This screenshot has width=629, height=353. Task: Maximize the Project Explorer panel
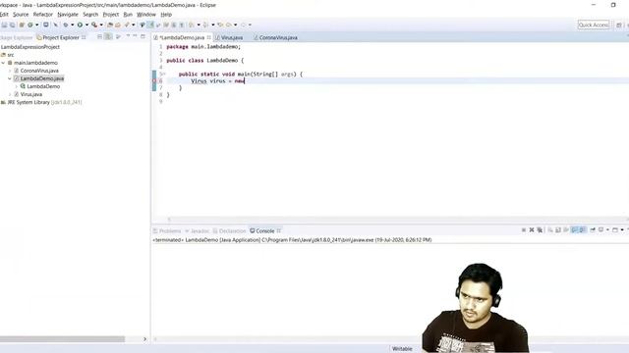143,36
